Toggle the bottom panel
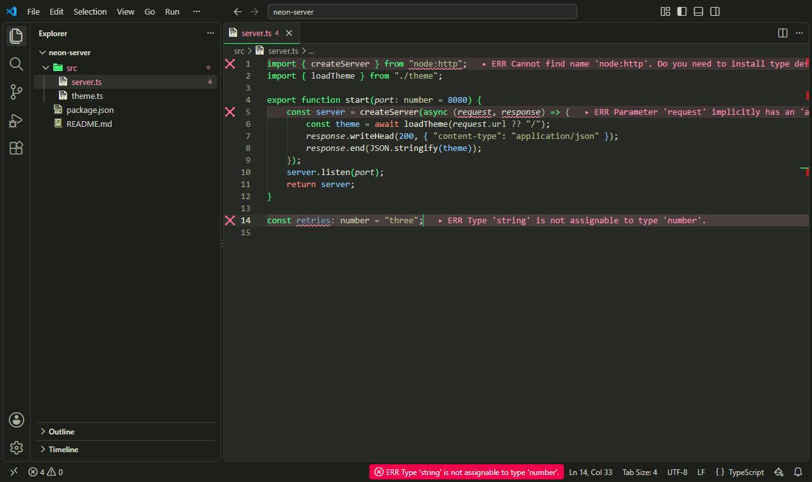812x482 pixels. tap(698, 11)
